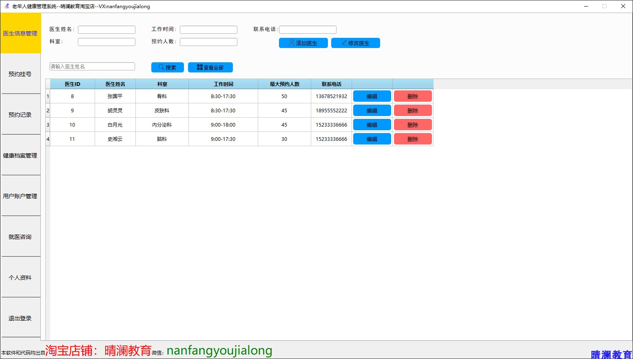633x359 pixels.
Task: Delete the 史湘云 row
Action: pyautogui.click(x=413, y=139)
